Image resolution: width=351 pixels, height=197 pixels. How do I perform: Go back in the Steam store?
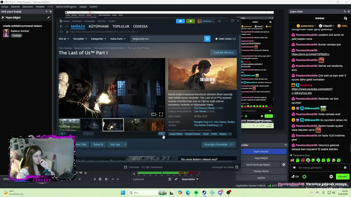[x=61, y=26]
